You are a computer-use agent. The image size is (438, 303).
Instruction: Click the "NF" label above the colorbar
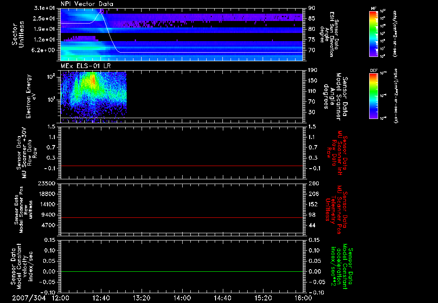[373, 9]
